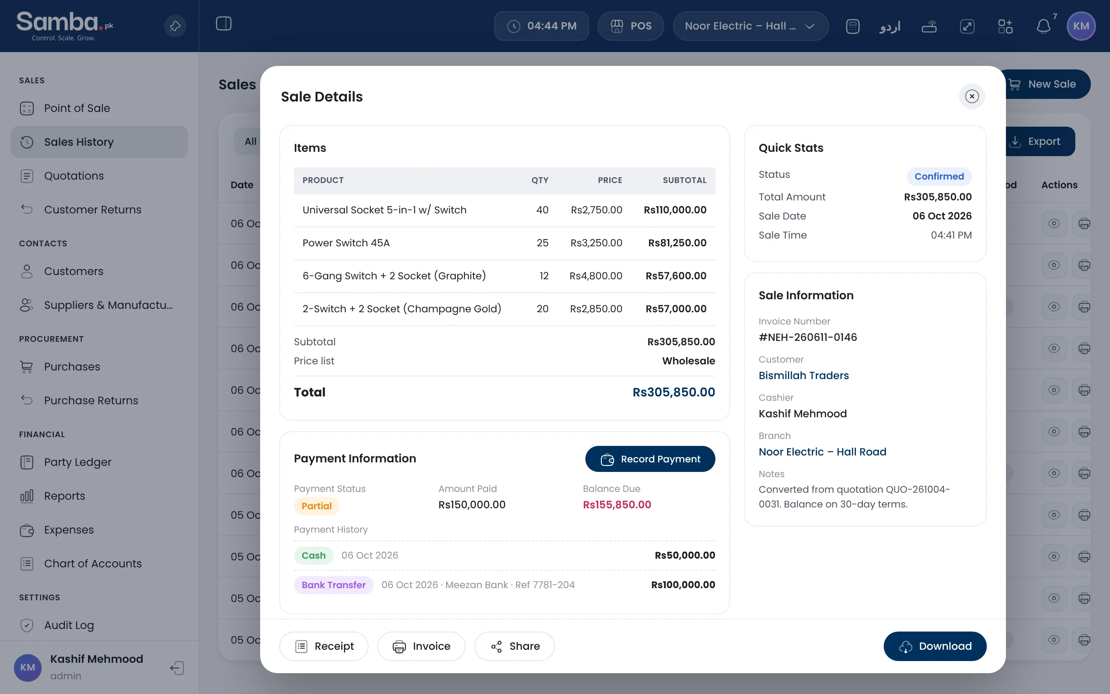This screenshot has height=694, width=1110.
Task: Open notifications bell
Action: pyautogui.click(x=1044, y=26)
